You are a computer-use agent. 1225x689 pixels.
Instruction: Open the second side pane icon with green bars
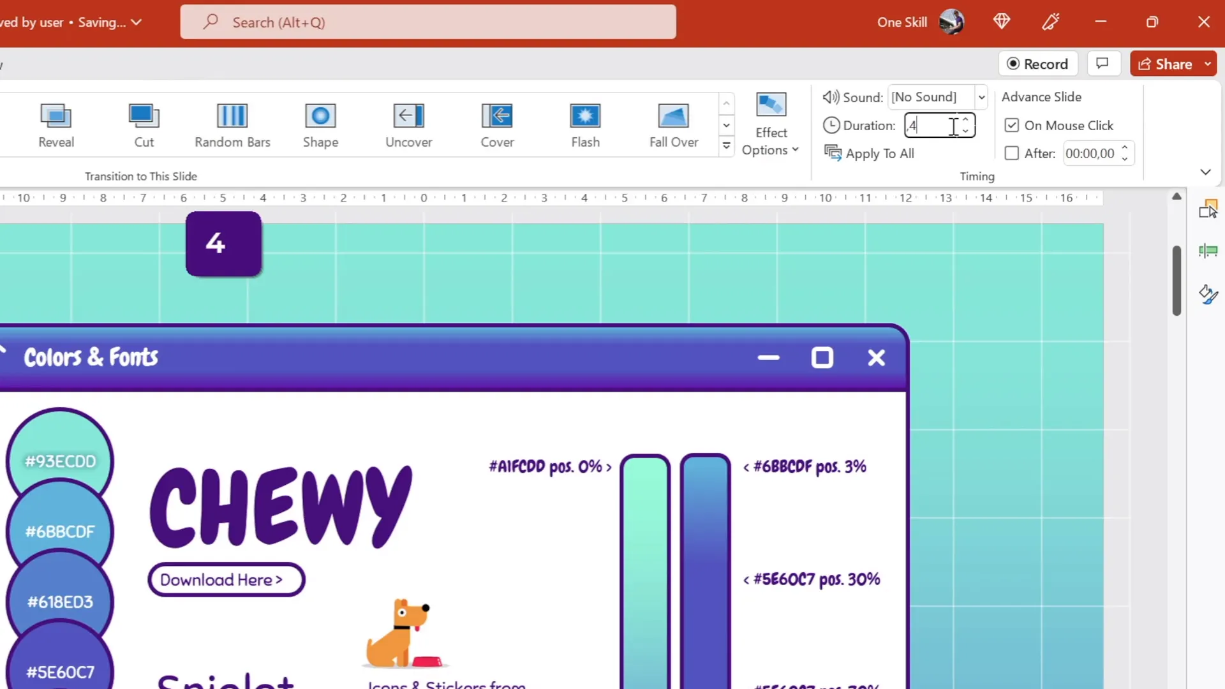tap(1208, 251)
